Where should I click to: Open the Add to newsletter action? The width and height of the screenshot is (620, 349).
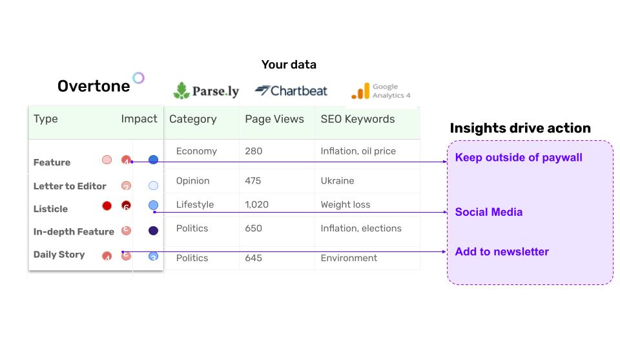(502, 251)
